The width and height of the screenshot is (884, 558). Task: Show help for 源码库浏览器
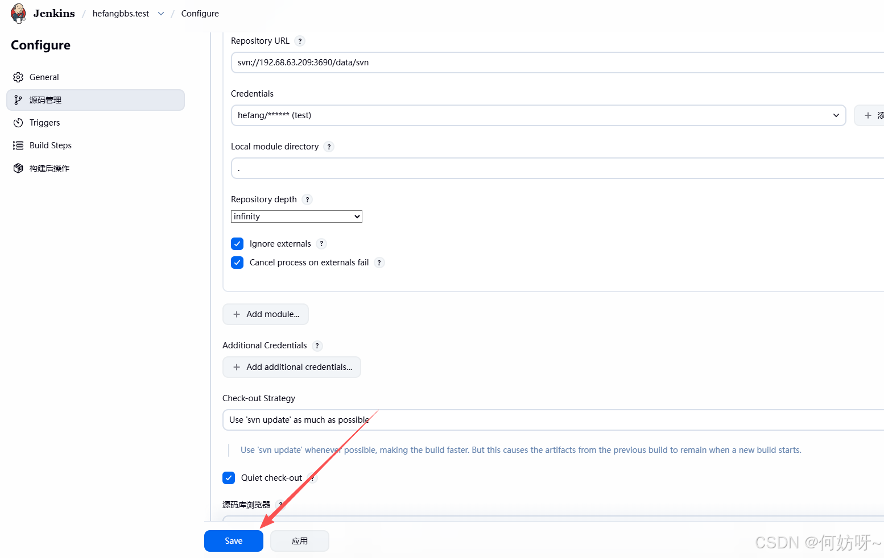point(280,505)
